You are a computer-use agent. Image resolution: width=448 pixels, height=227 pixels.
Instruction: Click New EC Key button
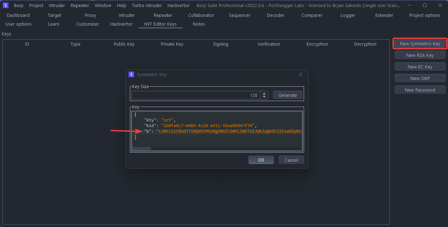point(420,67)
